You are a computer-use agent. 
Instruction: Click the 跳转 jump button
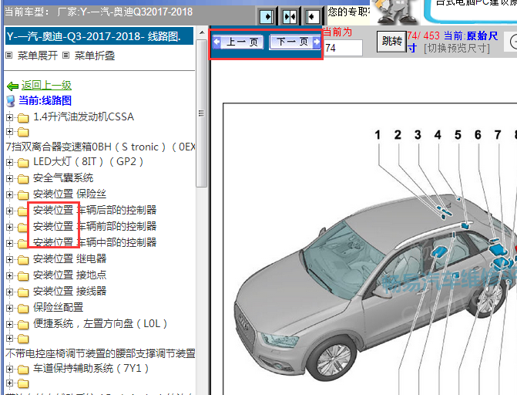click(391, 42)
